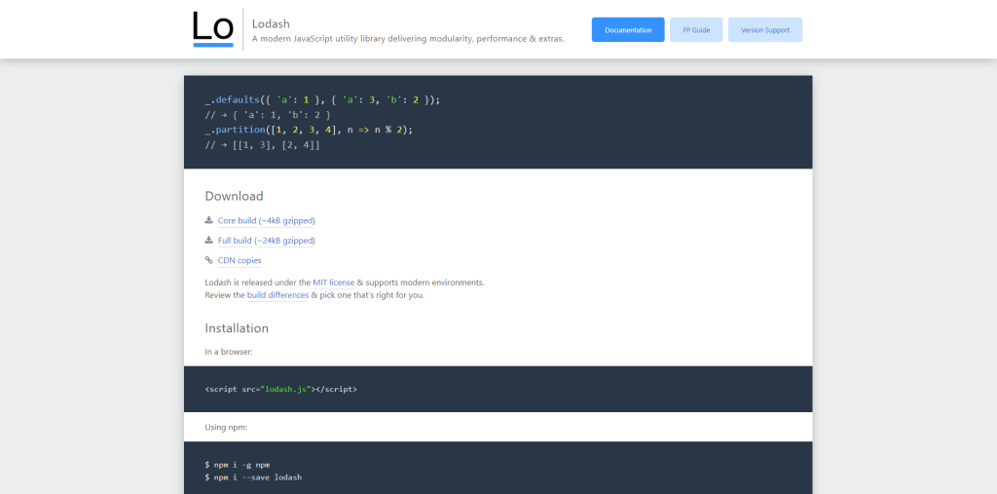
Task: Click the script src="lodash.js" code line
Action: pos(281,389)
